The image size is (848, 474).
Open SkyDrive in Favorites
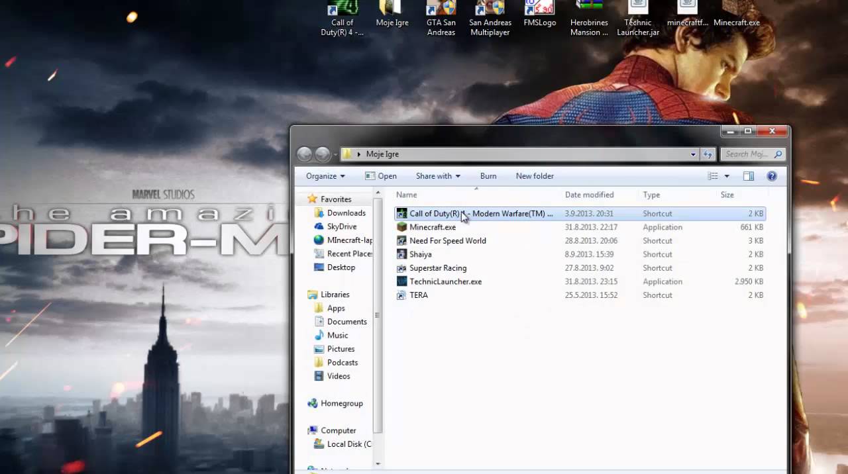pyautogui.click(x=335, y=226)
